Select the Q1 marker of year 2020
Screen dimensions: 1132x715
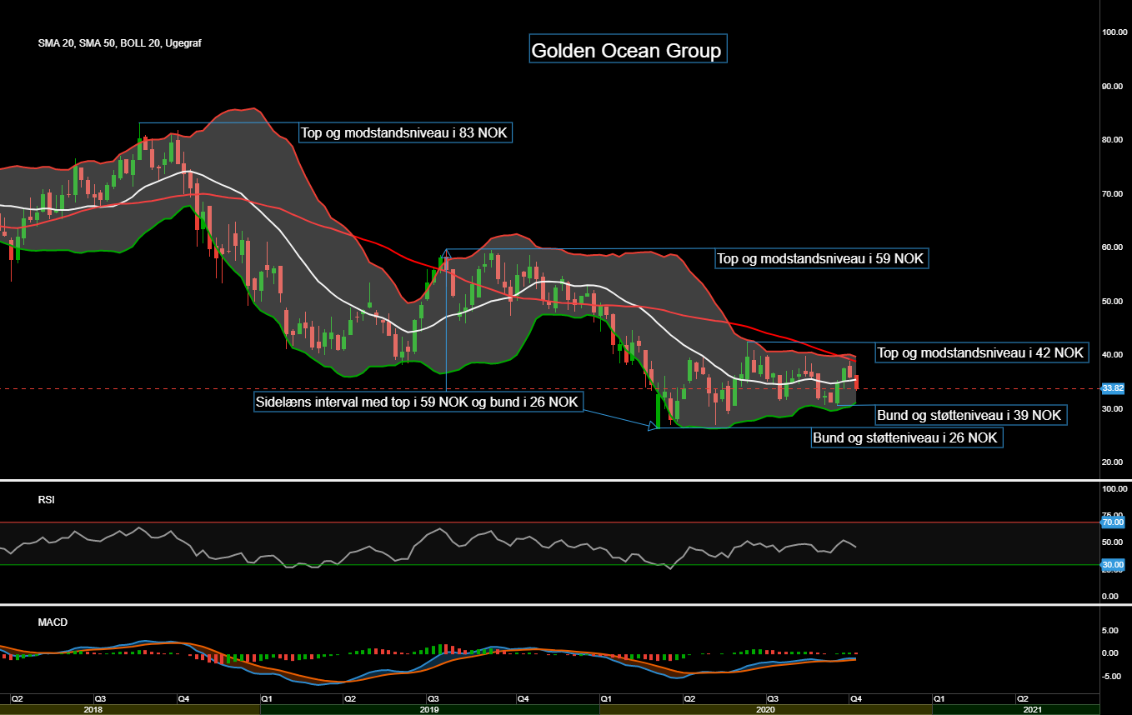(605, 697)
